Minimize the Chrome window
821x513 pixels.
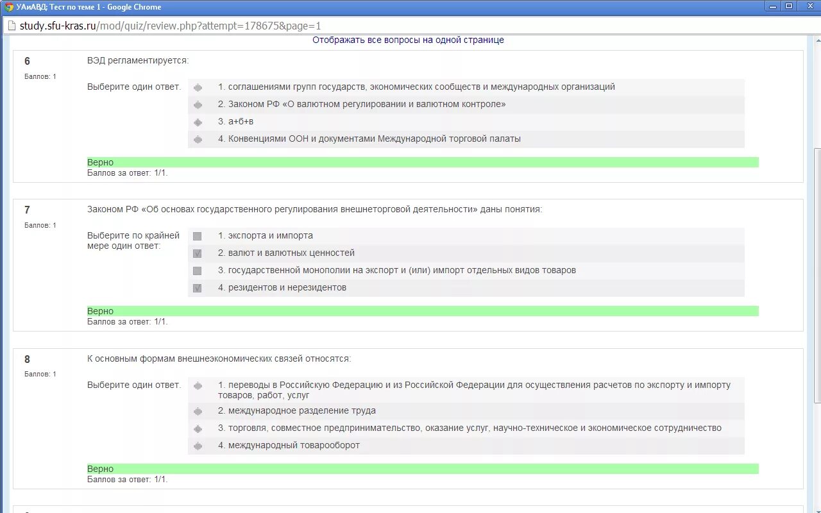coord(773,6)
